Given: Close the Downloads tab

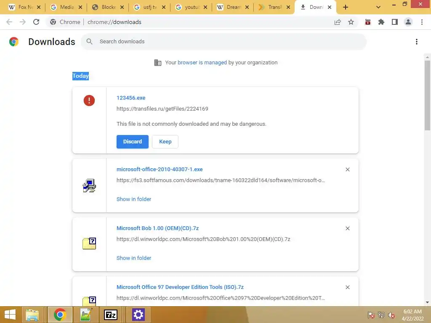Looking at the screenshot, I should point(330,7).
